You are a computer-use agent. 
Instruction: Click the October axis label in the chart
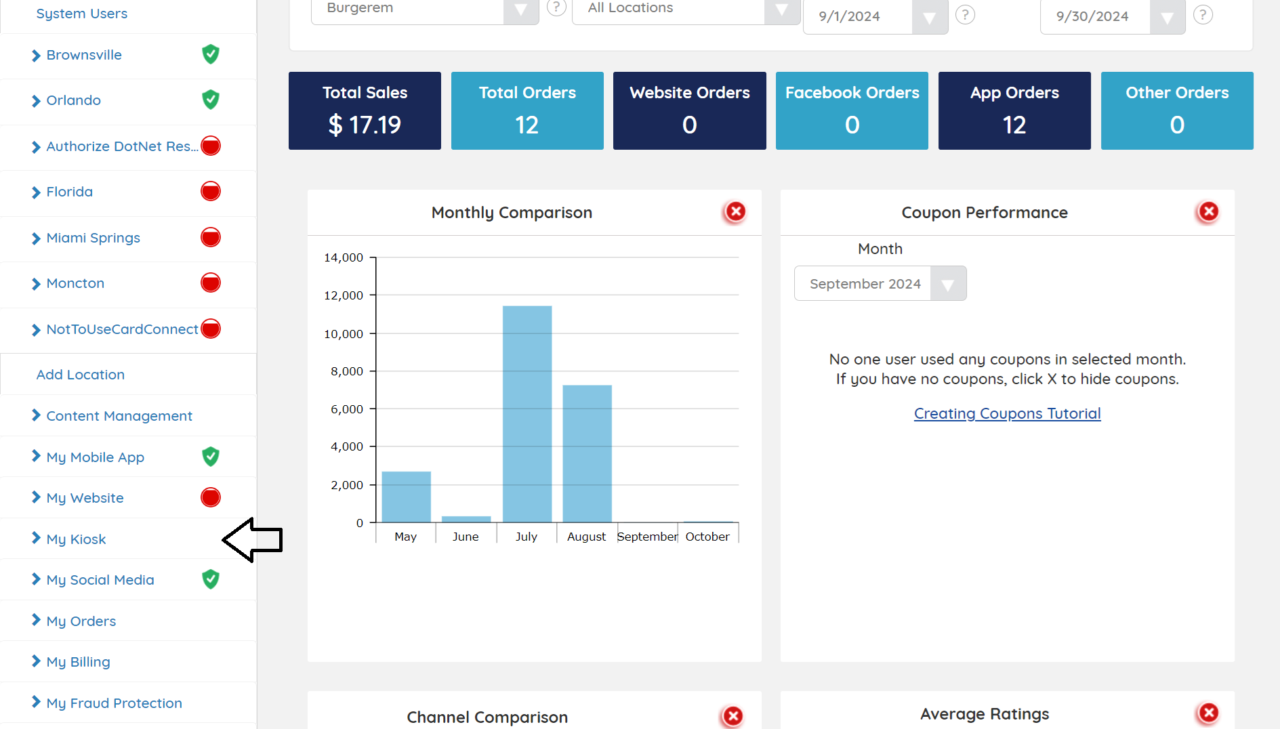[707, 537]
